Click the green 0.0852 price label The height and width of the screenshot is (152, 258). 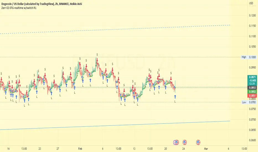pyautogui.click(x=252, y=92)
